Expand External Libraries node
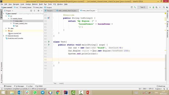 click(4, 36)
